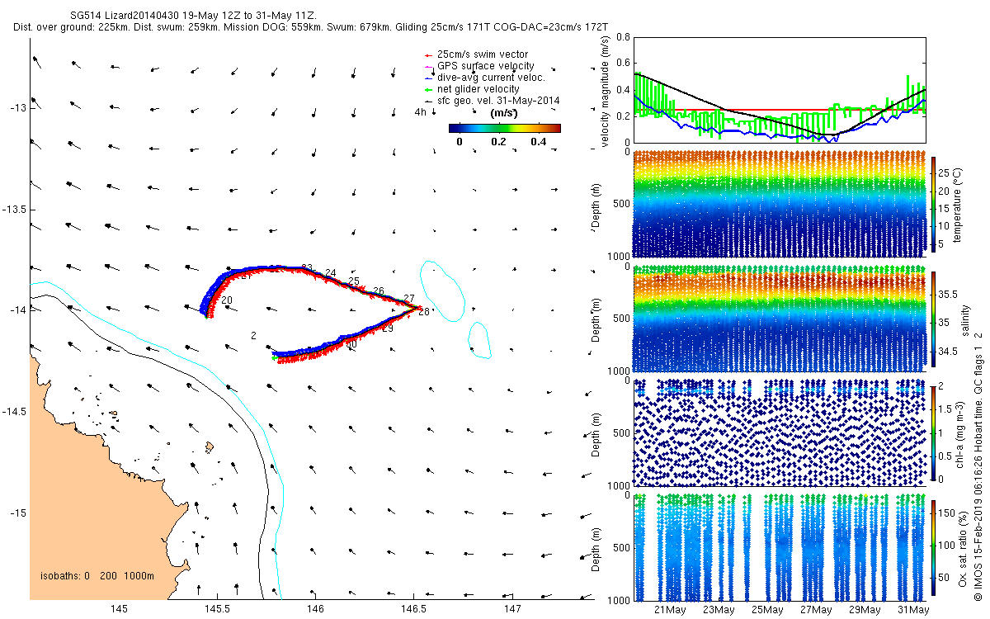Screen dimensions: 990x619
Task: Click the '(m/s)' colorbar unit label
Action: [x=504, y=113]
